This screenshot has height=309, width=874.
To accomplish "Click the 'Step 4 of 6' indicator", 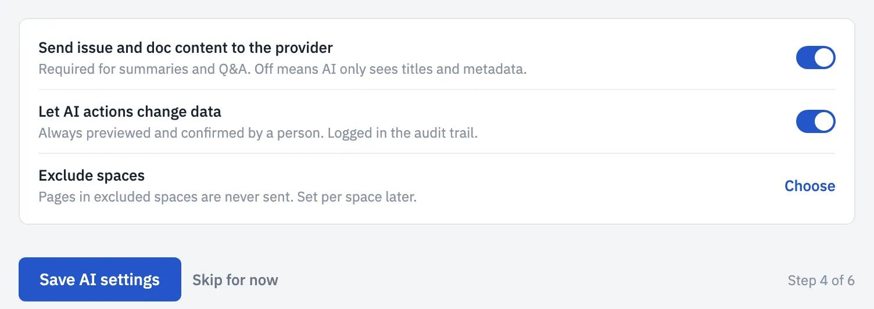I will pos(821,281).
